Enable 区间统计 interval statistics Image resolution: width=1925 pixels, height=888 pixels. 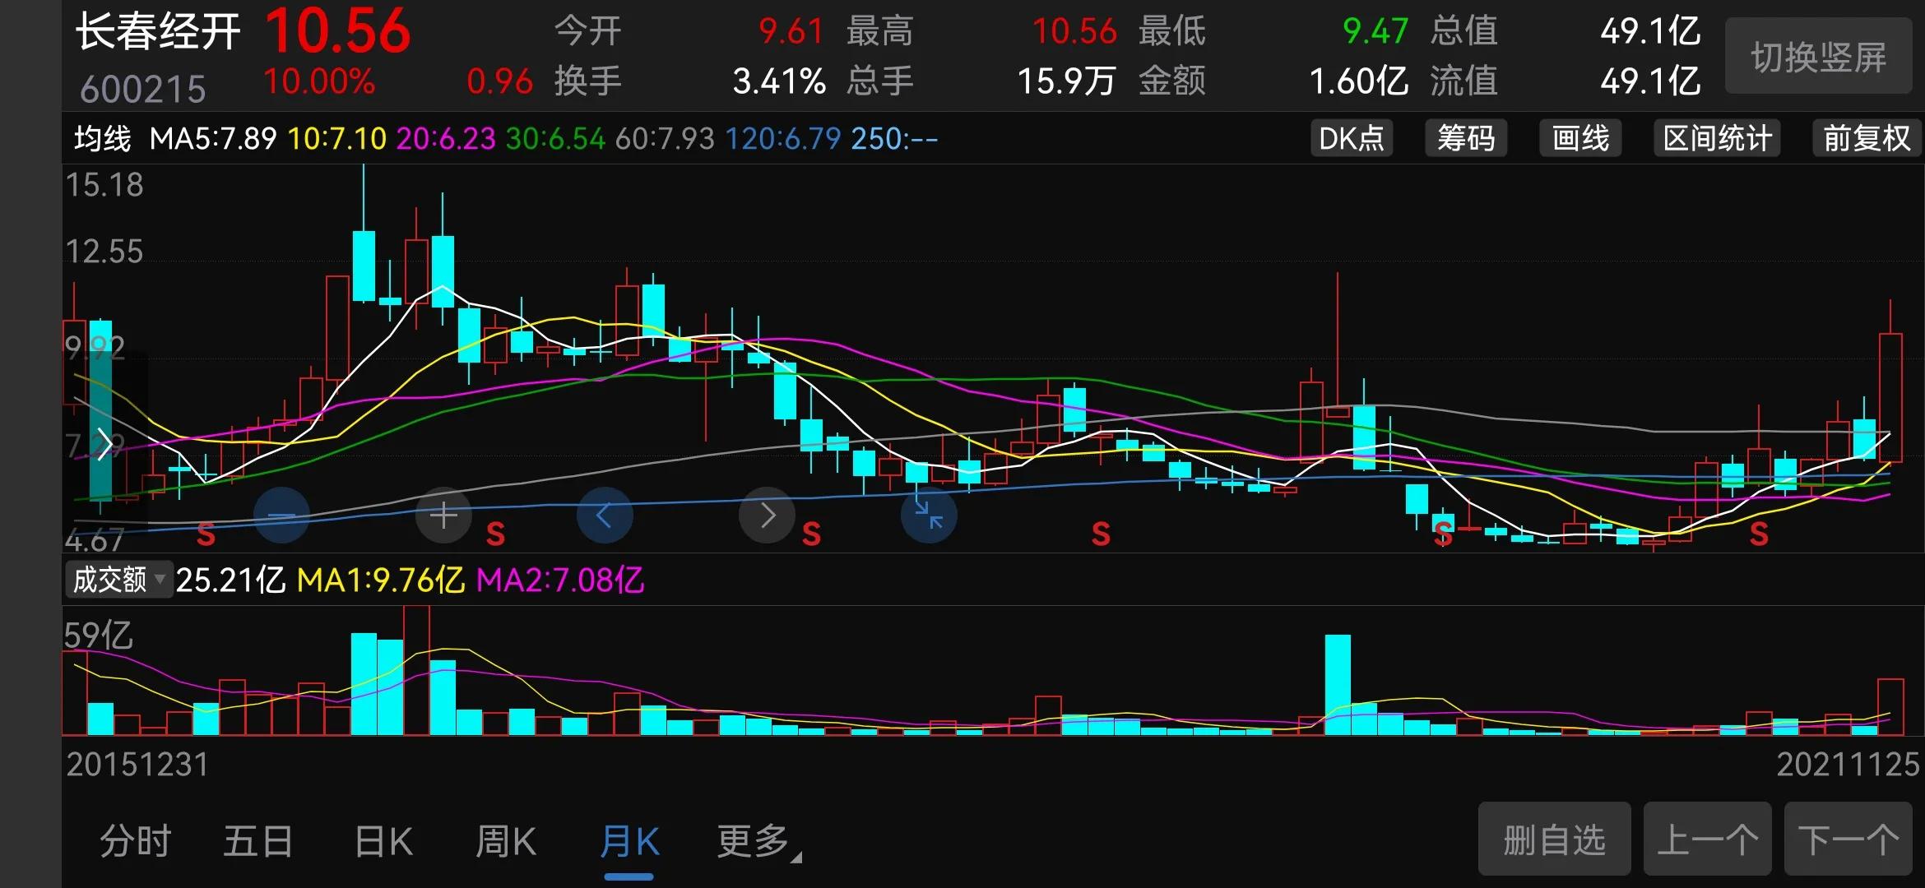click(x=1716, y=138)
